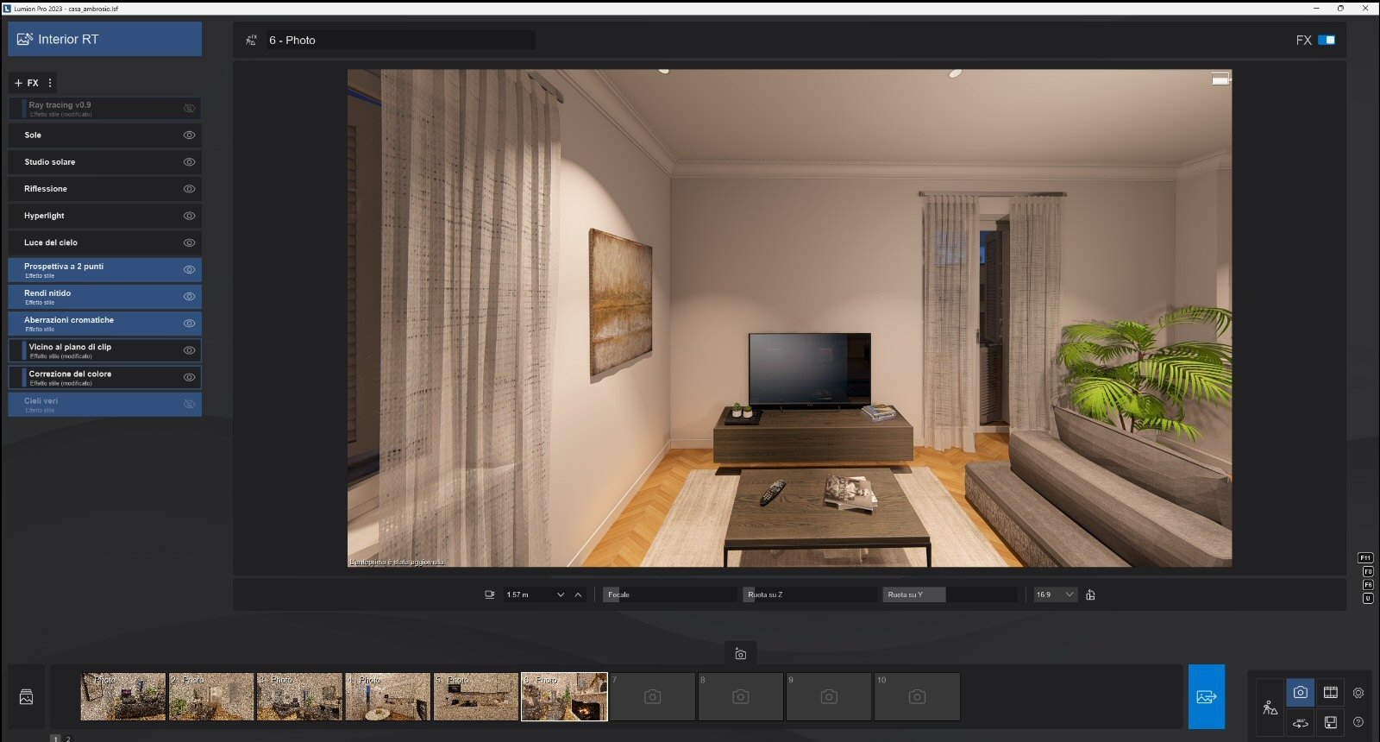Adjust the Ruota su Y slider
This screenshot has width=1380, height=742.
coord(950,594)
